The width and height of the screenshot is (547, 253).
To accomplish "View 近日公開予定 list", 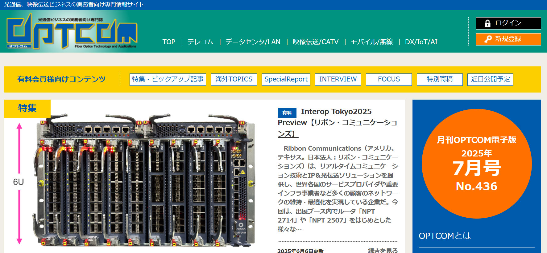I will (x=490, y=79).
